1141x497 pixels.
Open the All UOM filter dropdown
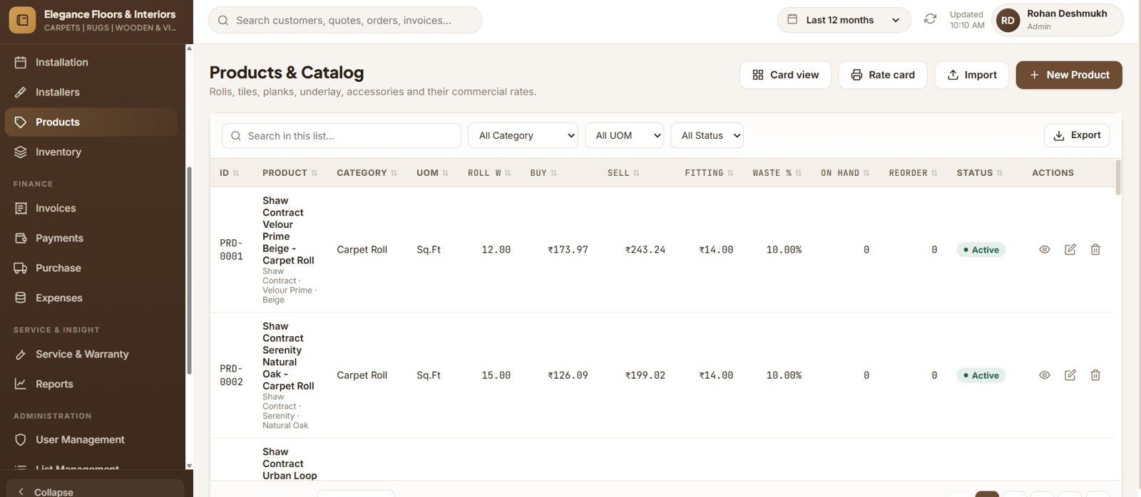[x=624, y=136]
